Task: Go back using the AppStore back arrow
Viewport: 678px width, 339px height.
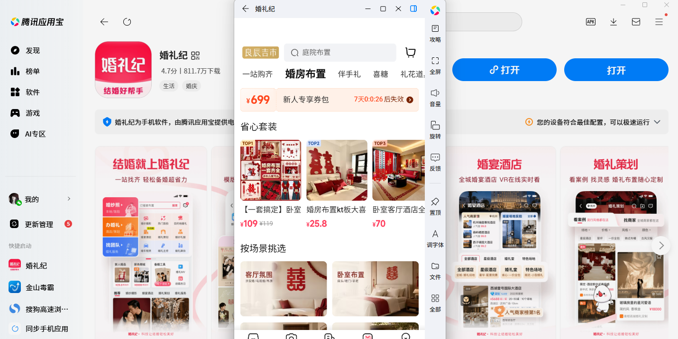Action: pos(104,22)
